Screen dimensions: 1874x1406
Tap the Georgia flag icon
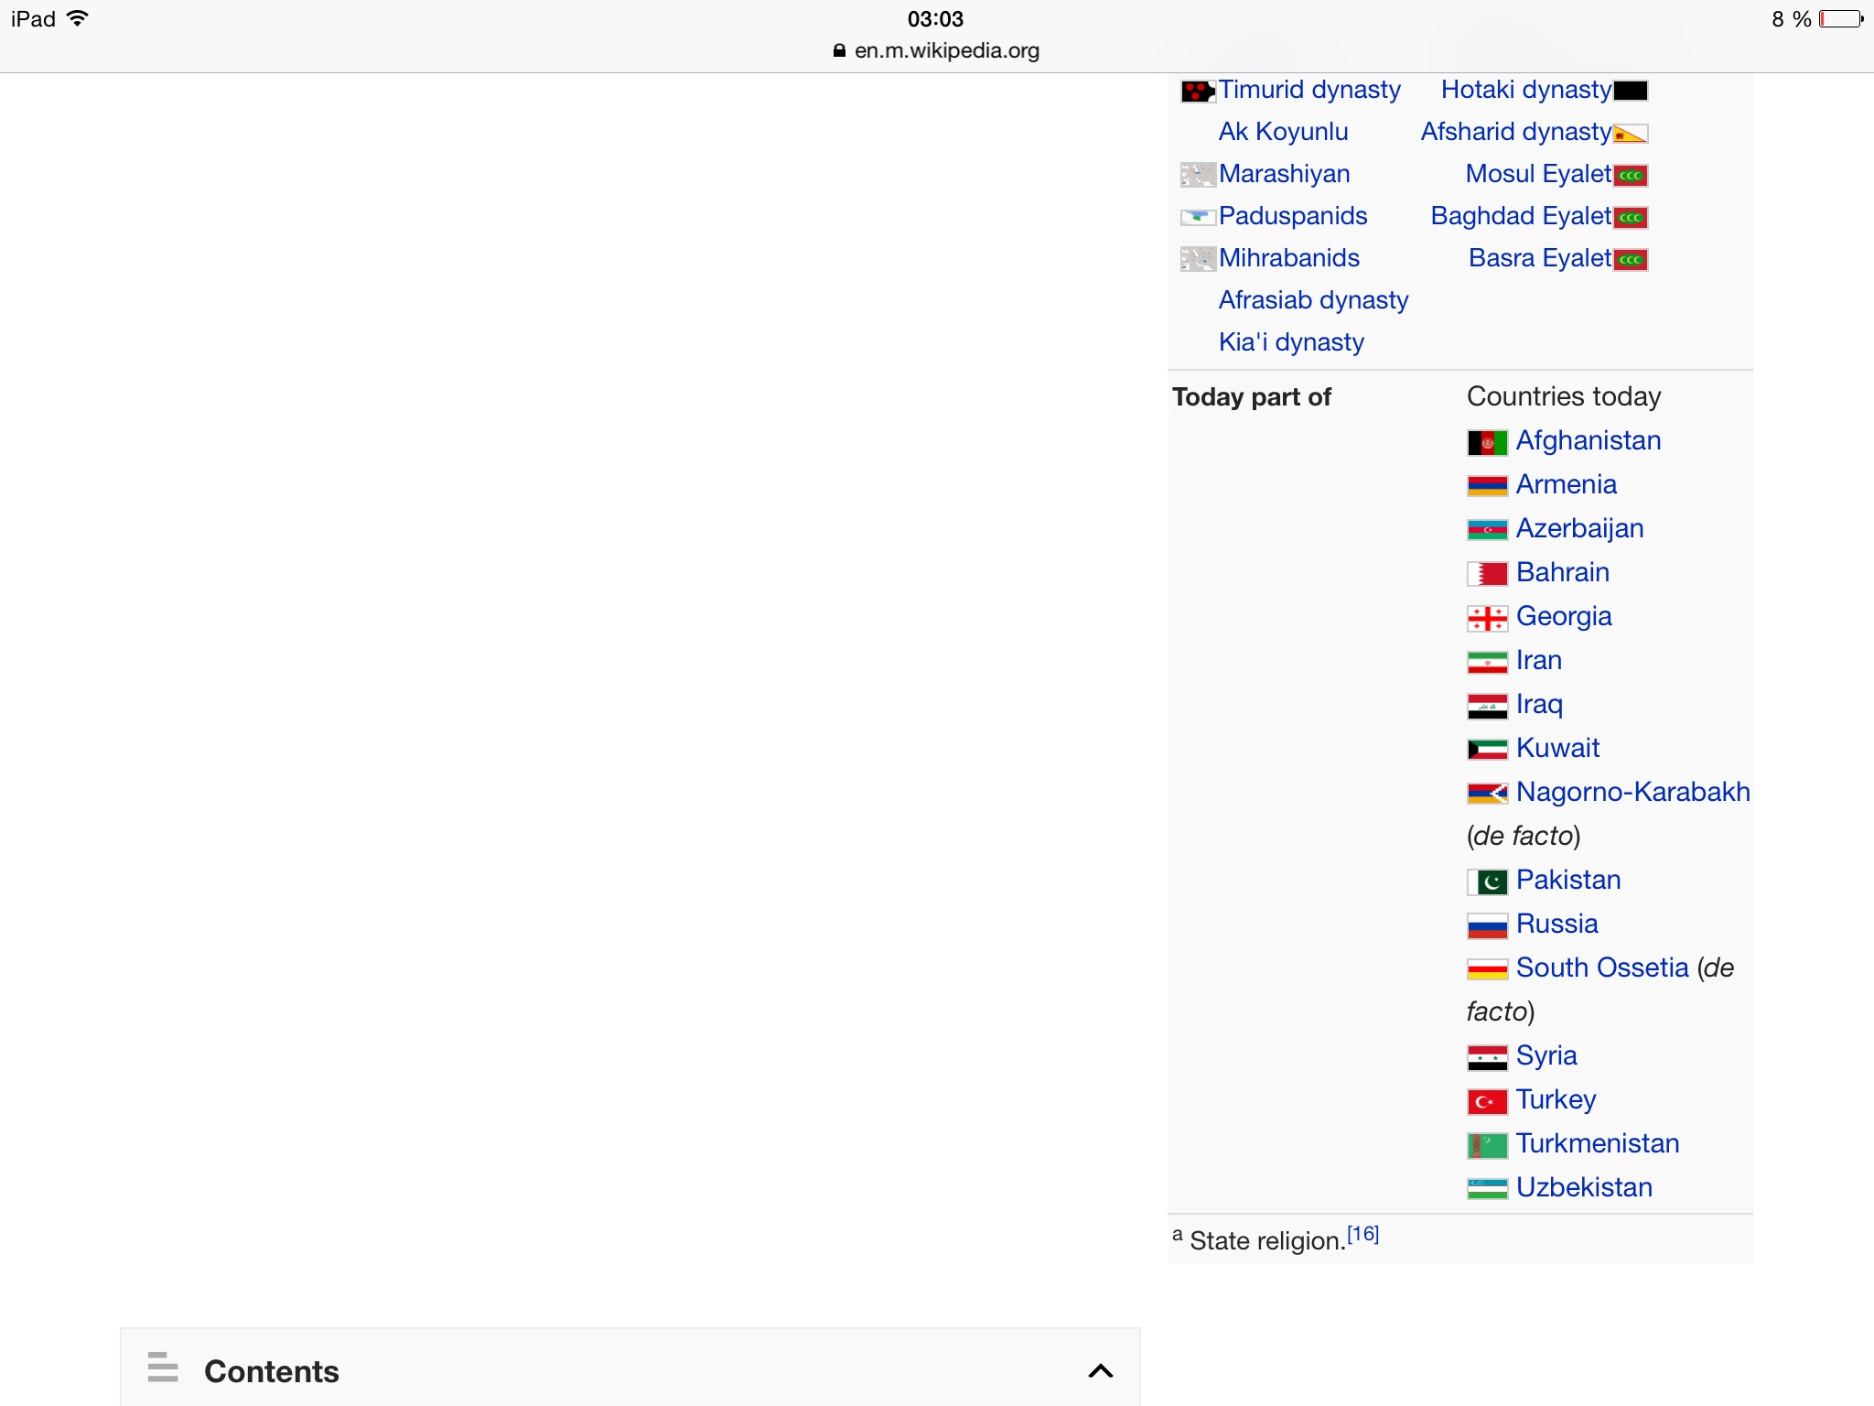(1486, 619)
